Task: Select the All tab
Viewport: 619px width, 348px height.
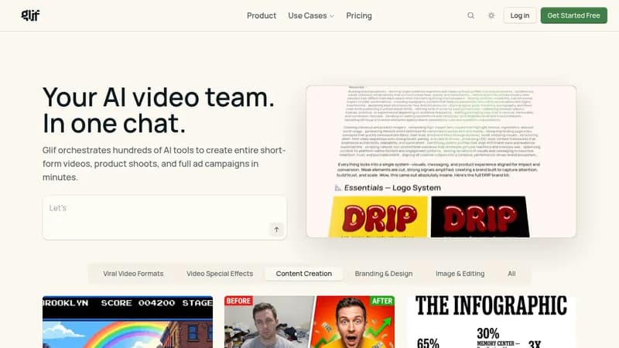Action: (511, 274)
